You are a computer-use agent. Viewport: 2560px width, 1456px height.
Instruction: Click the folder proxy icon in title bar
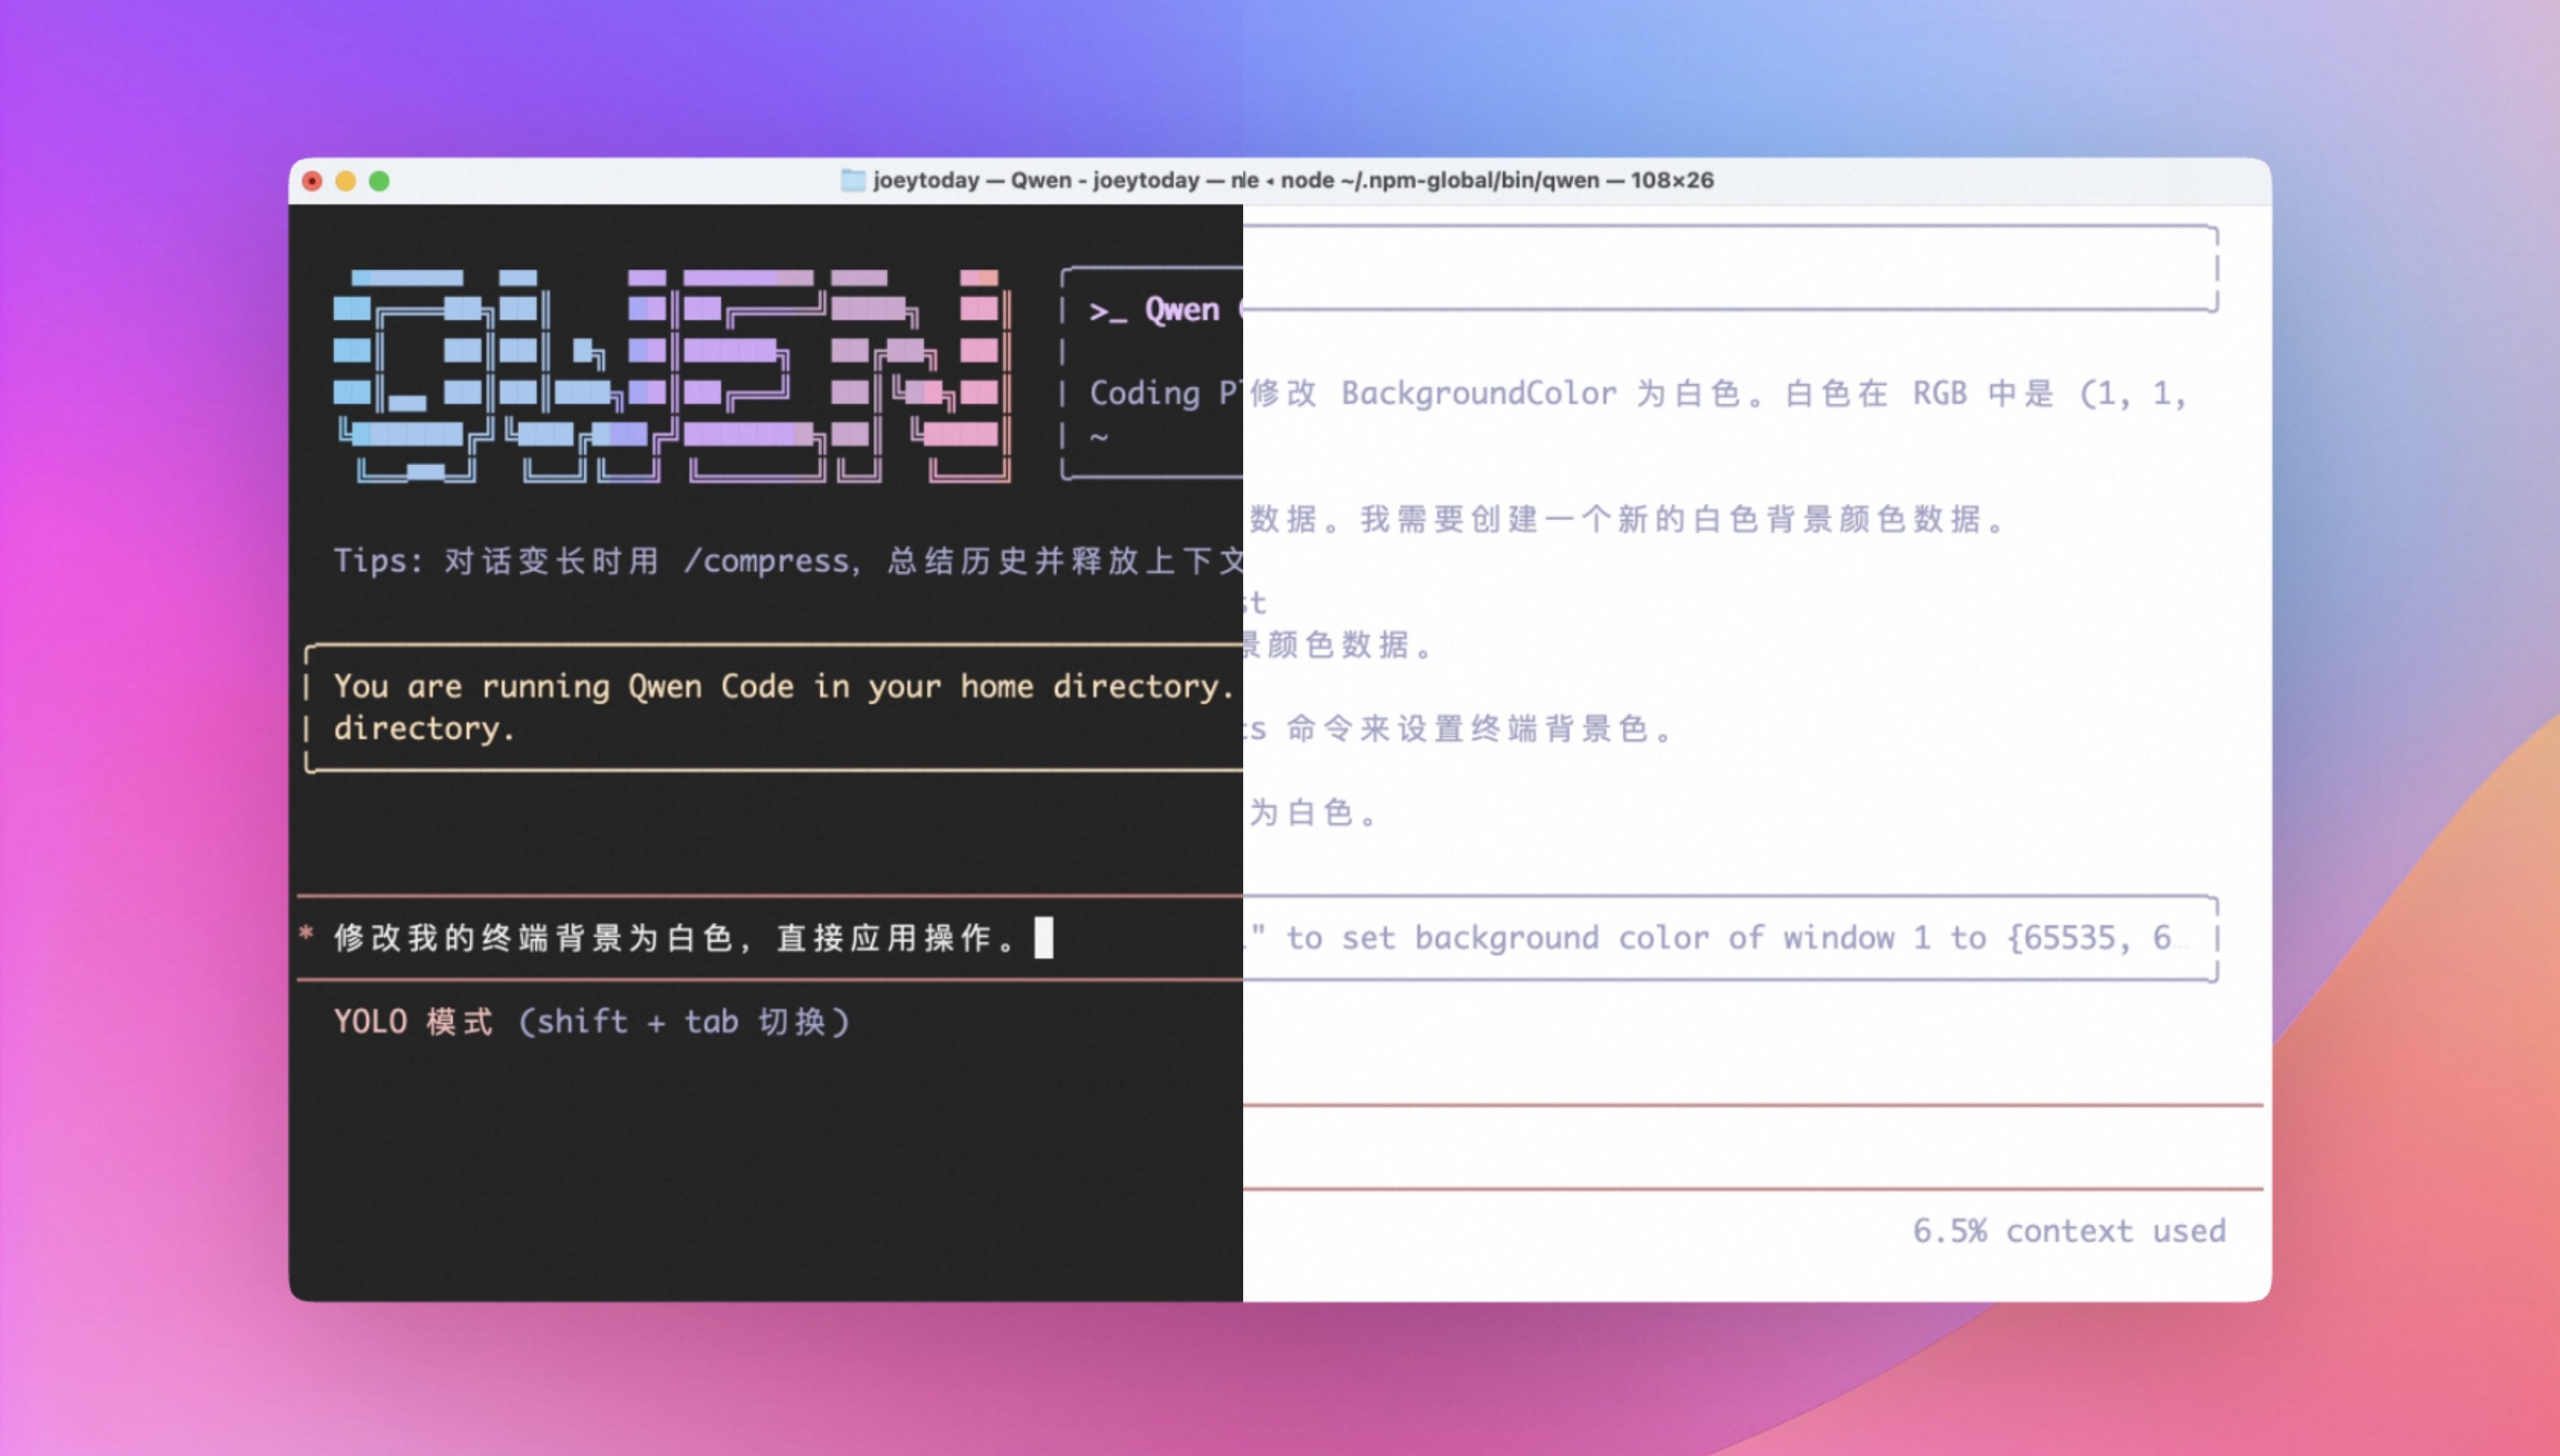coord(852,180)
